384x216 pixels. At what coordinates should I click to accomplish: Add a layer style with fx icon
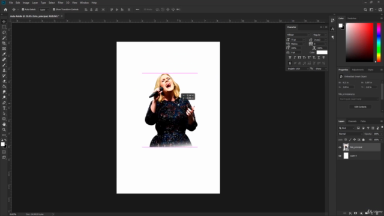click(x=350, y=213)
